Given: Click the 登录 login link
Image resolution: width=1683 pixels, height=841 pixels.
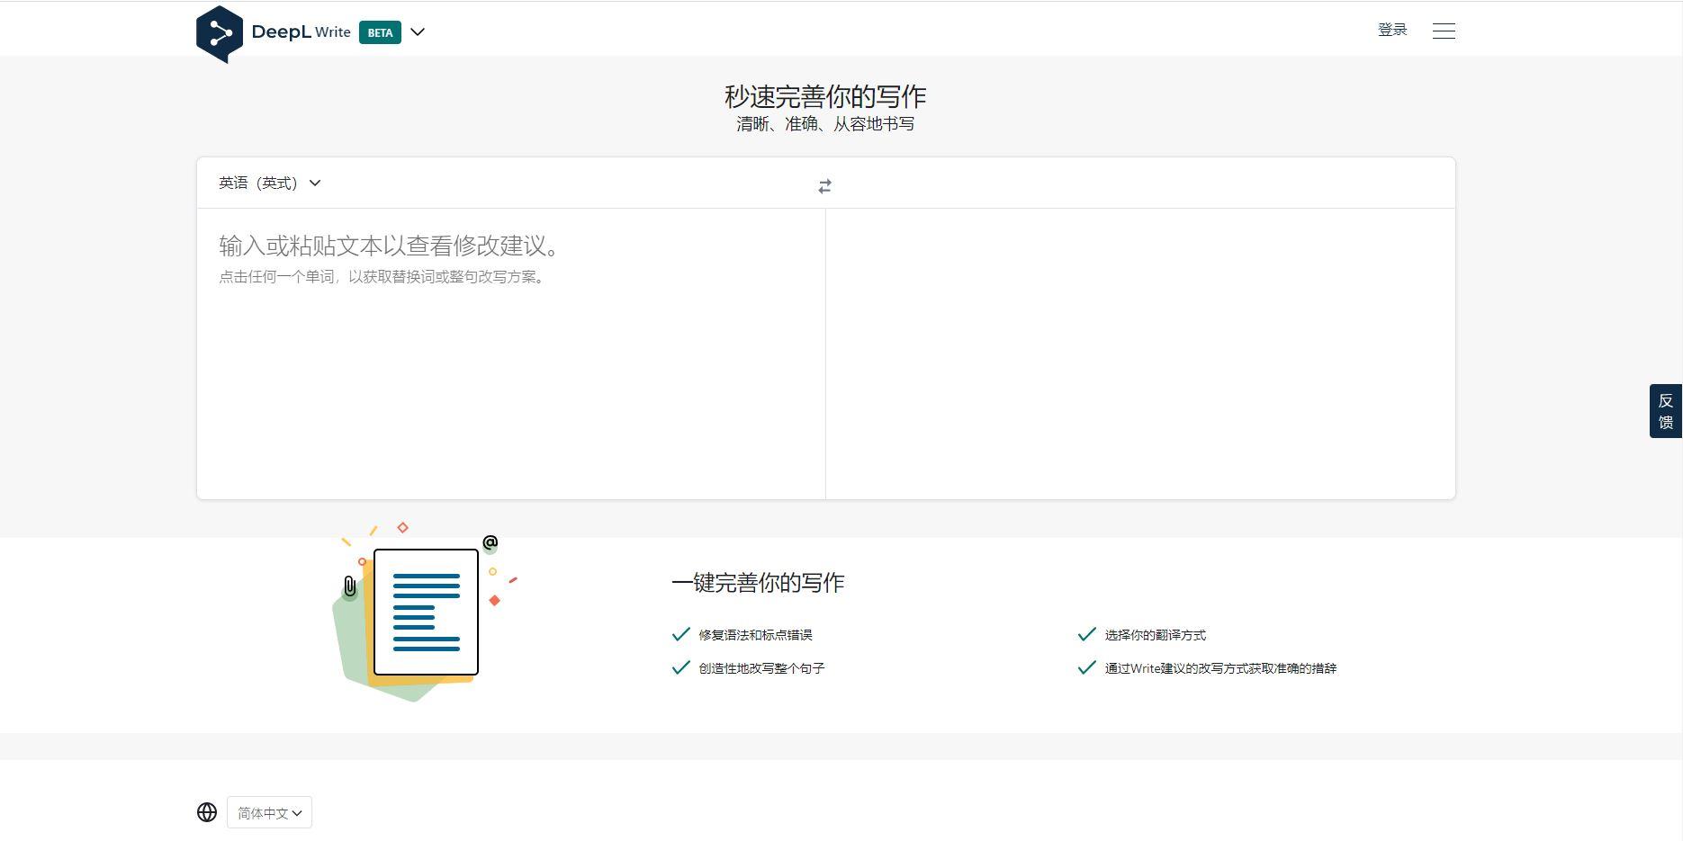Looking at the screenshot, I should (1392, 30).
